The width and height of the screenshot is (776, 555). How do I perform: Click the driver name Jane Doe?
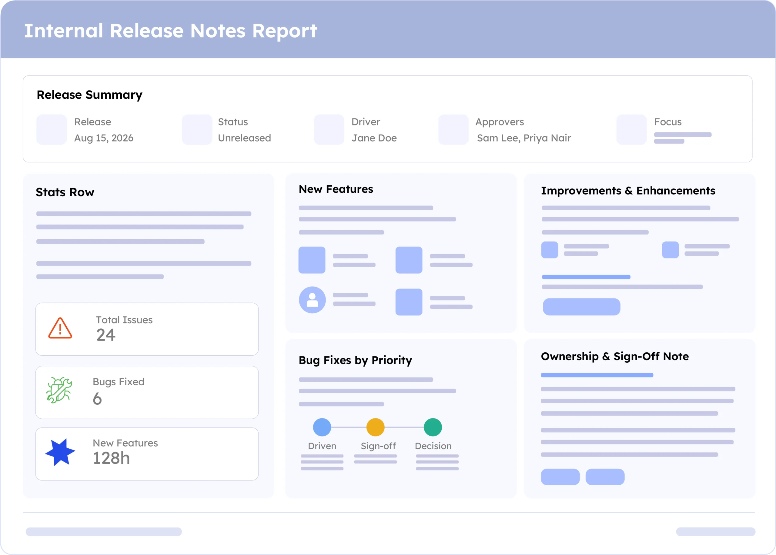point(374,138)
